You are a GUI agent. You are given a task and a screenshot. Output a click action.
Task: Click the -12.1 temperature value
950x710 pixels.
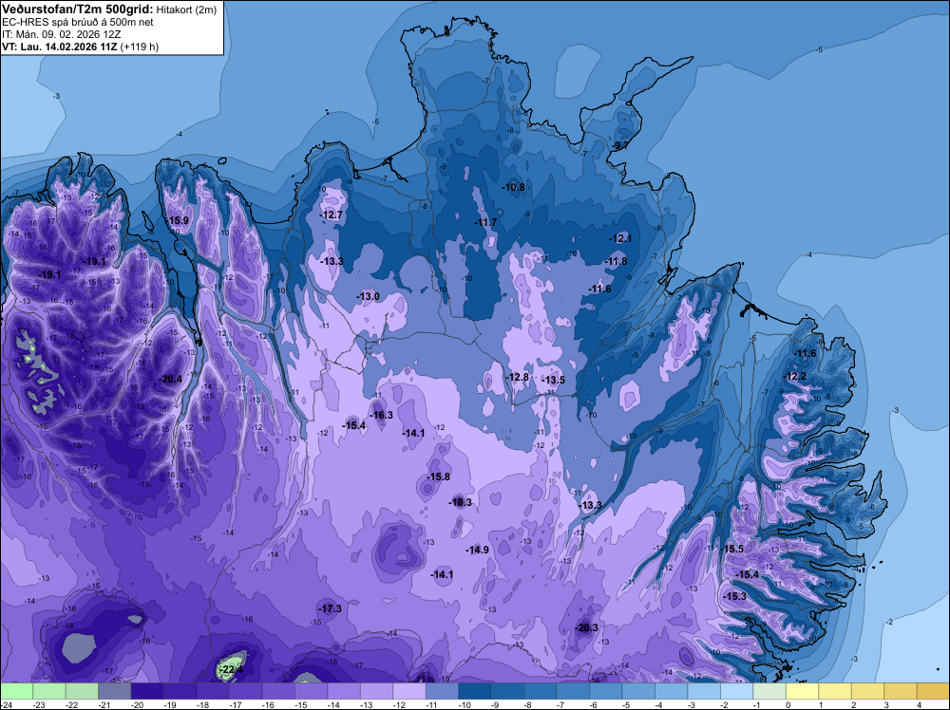tap(620, 238)
